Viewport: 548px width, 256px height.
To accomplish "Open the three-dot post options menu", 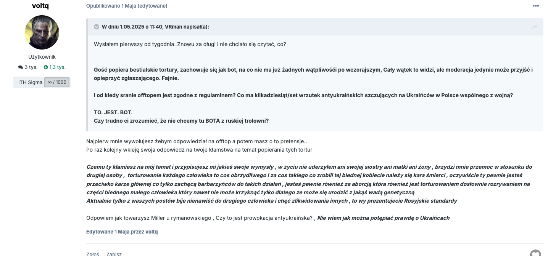I will pyautogui.click(x=536, y=6).
